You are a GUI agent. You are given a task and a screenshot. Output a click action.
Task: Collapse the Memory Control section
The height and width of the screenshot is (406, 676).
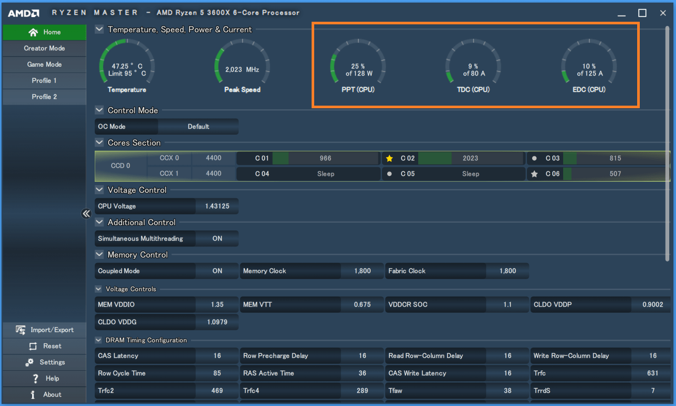tap(99, 255)
